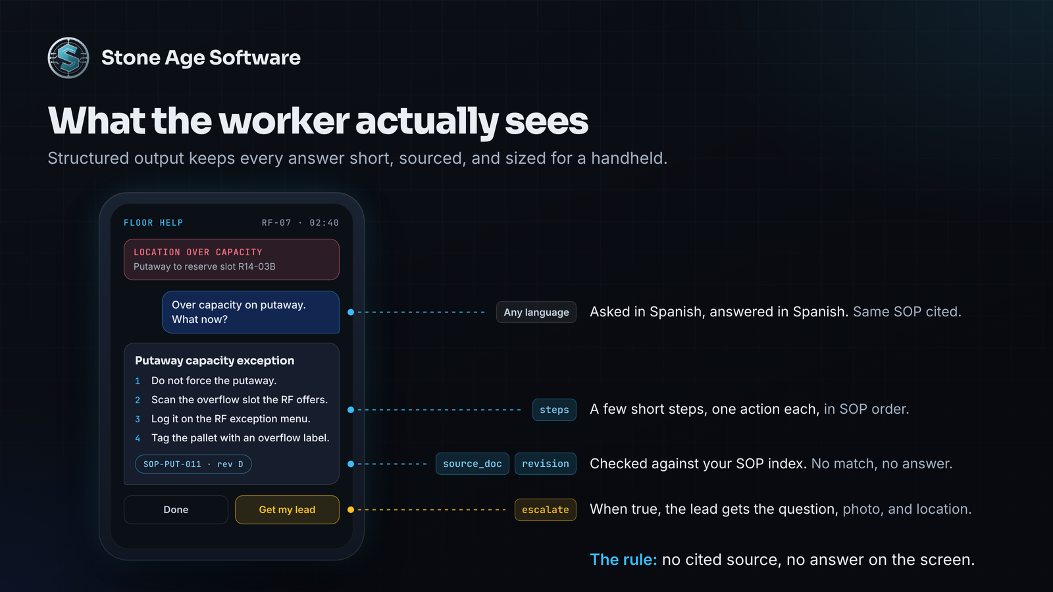Click the 'What the worker actually sees' title
The height and width of the screenshot is (592, 1053).
click(x=318, y=121)
